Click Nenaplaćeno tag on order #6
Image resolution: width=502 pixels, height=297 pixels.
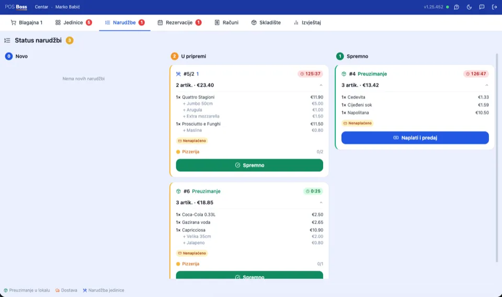[x=192, y=253]
